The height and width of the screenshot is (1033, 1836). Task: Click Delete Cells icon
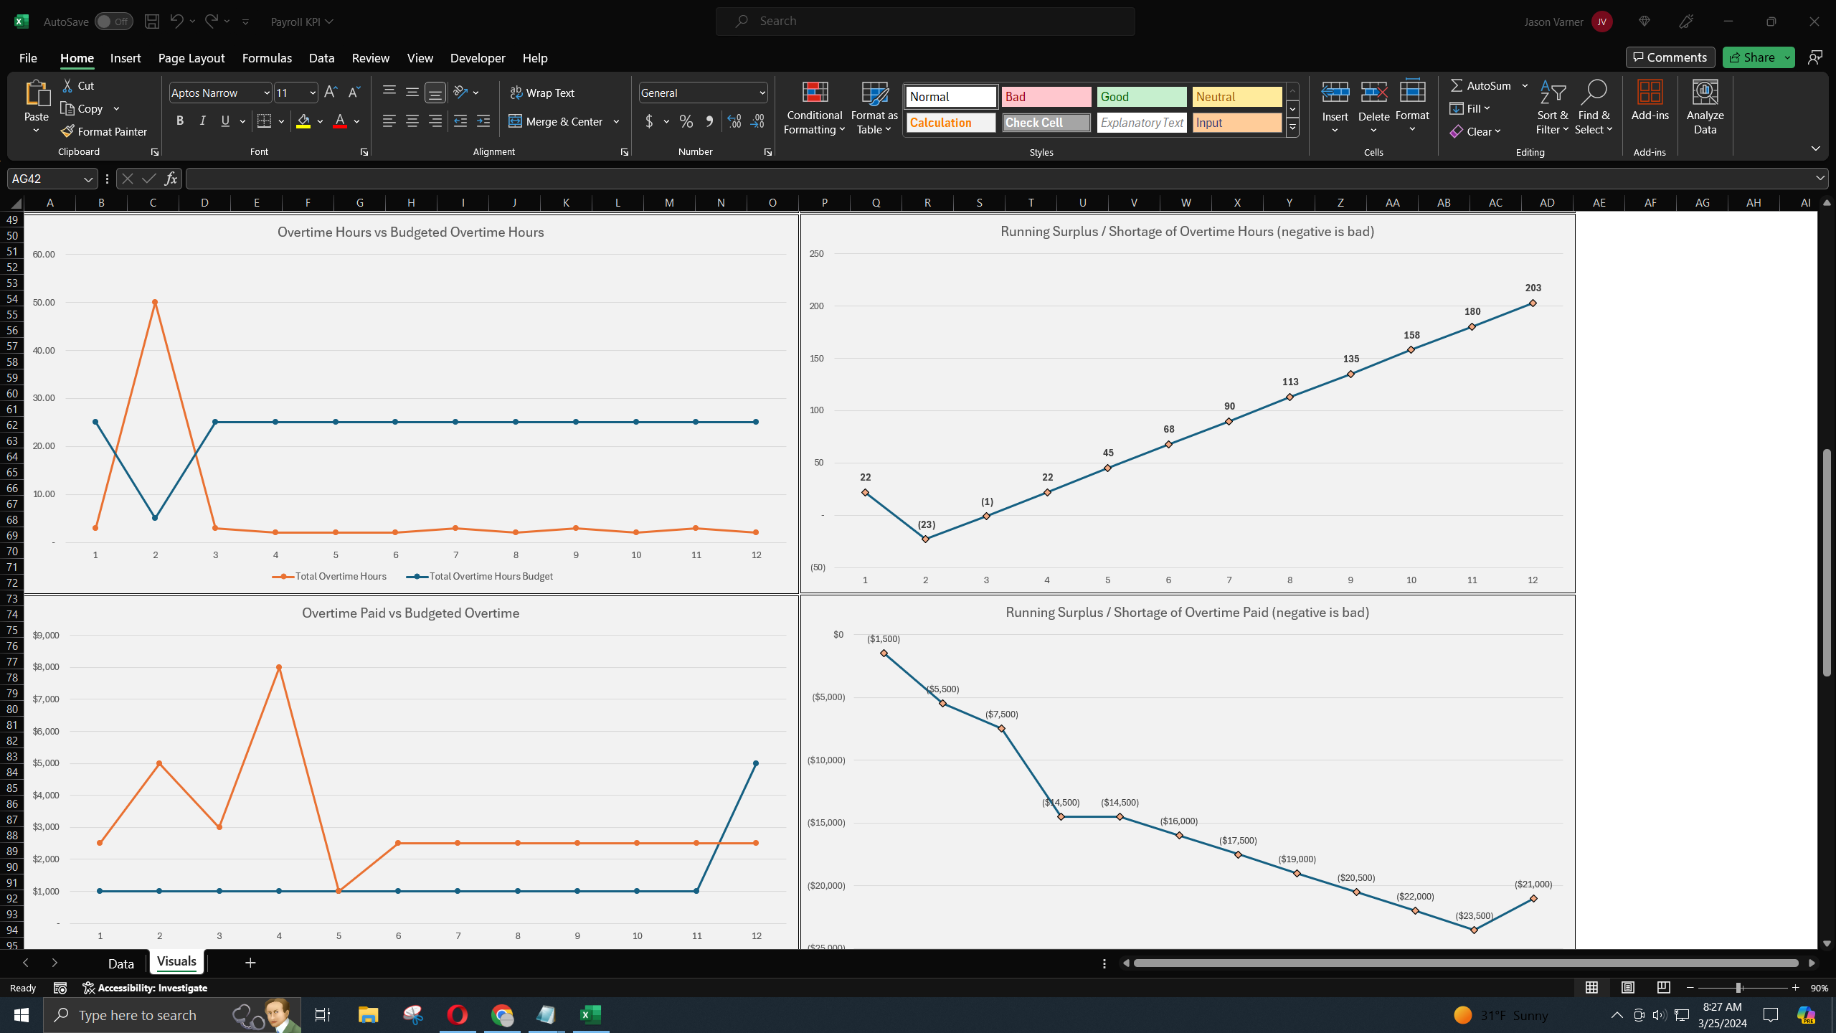(x=1373, y=93)
